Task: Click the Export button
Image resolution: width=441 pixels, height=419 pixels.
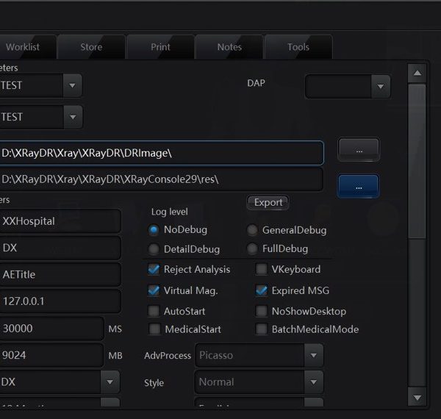Action: [268, 202]
